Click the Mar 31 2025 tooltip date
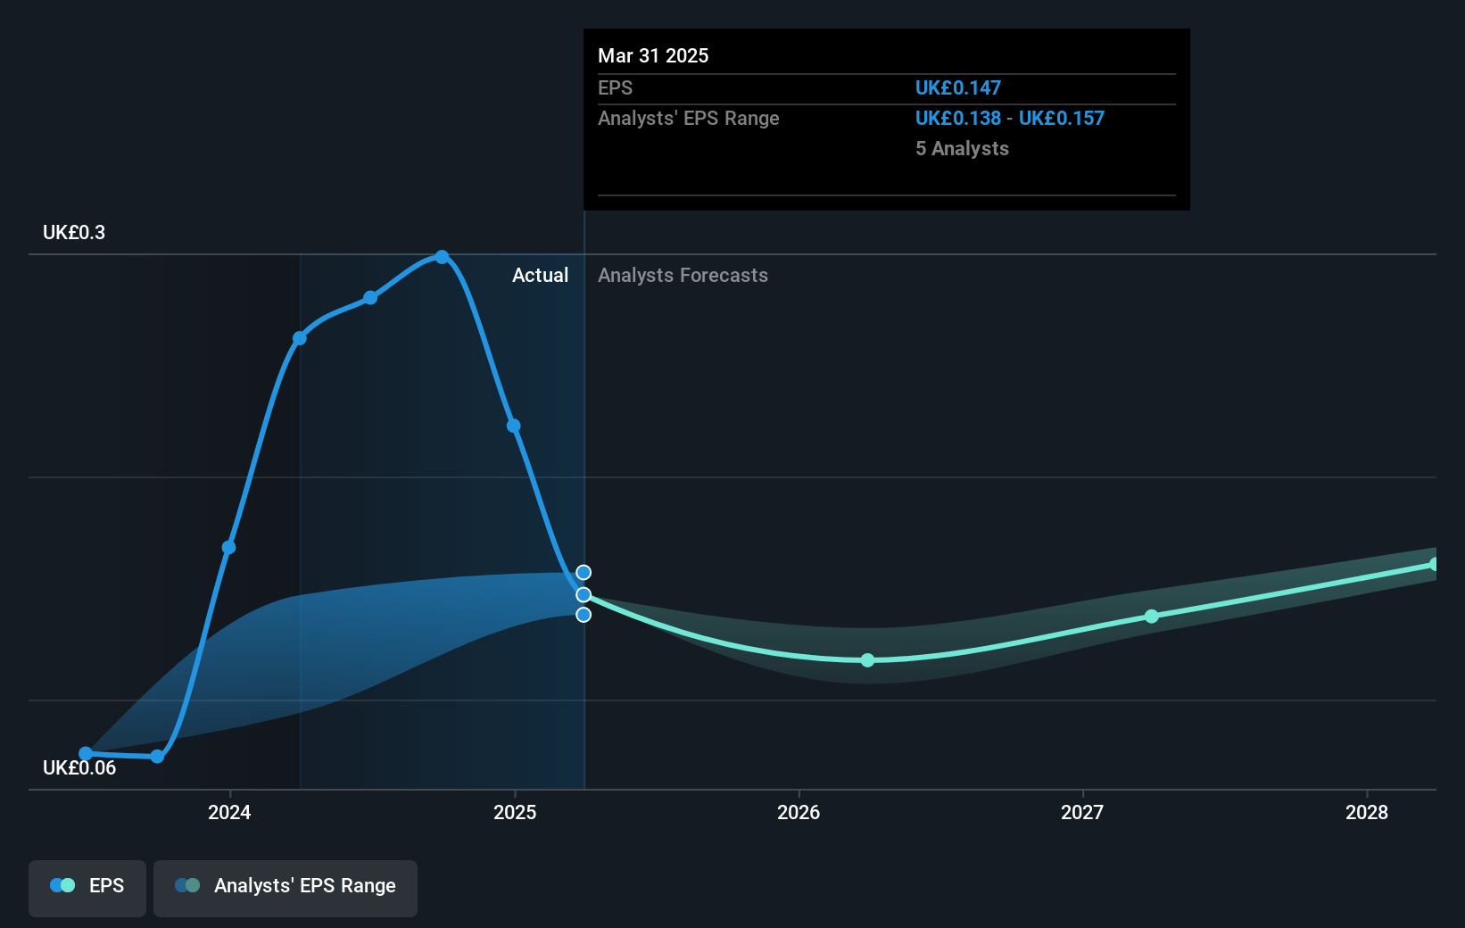Viewport: 1465px width, 928px height. click(653, 56)
